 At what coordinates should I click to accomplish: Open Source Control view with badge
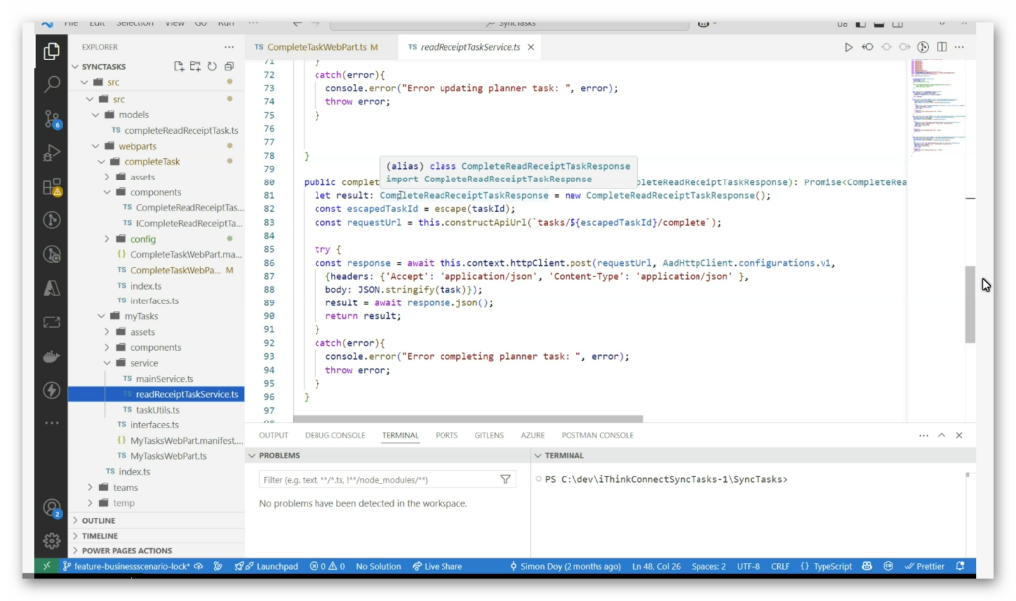pos(52,119)
